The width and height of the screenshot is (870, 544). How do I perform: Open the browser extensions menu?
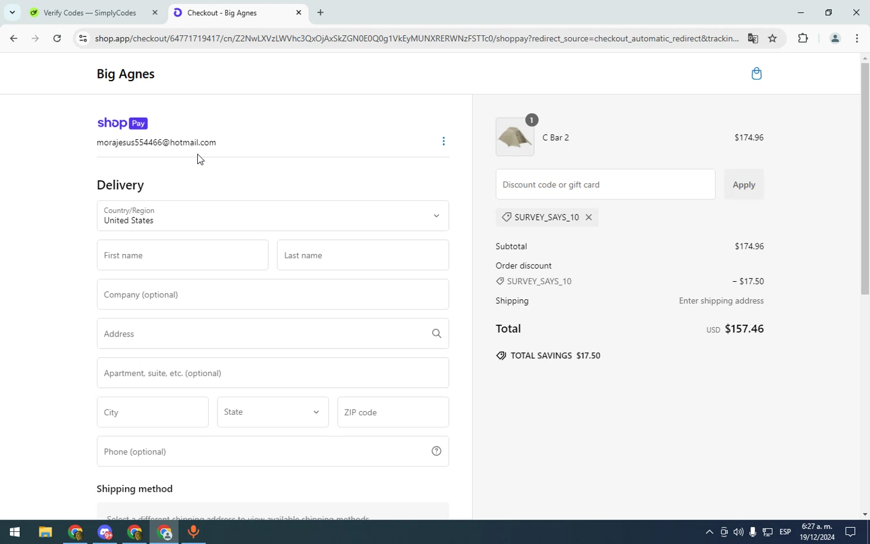(803, 38)
